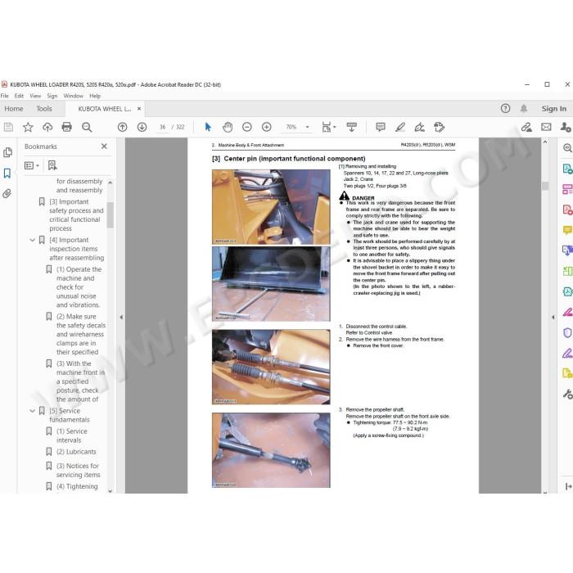Viewport: 573px width, 573px height.
Task: Collapse the [5] Service fundamentals bookmark
Action: click(32, 411)
